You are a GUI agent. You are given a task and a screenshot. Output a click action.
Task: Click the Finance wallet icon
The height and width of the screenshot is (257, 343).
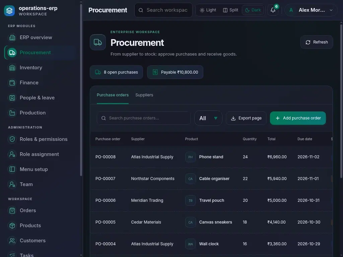[12, 83]
